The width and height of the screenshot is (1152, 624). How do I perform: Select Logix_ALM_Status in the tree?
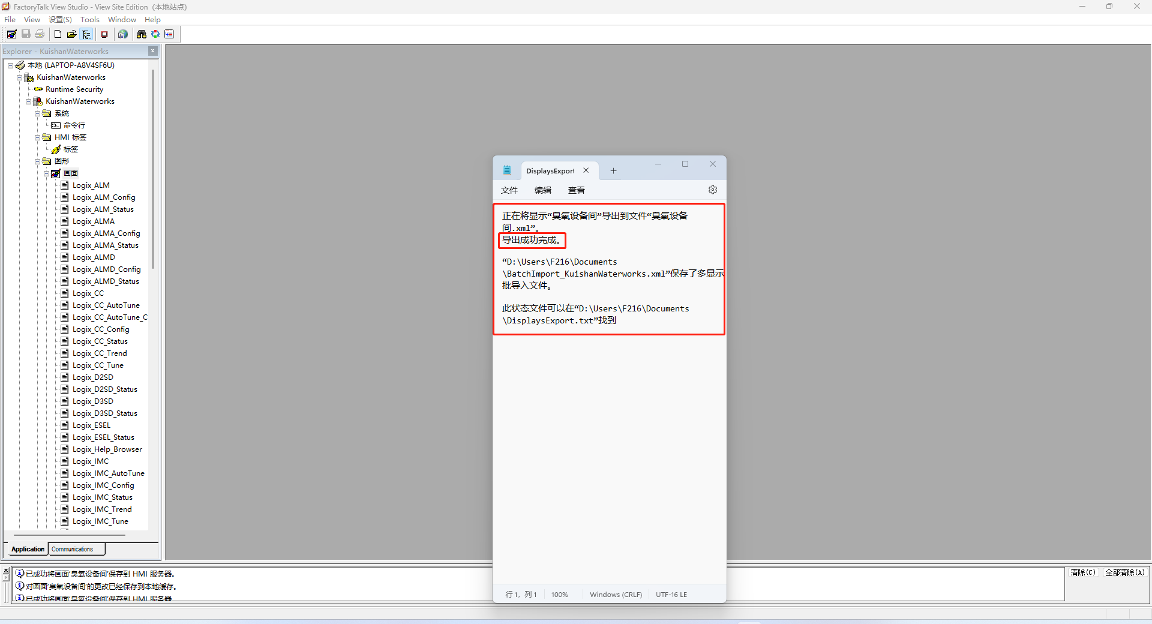(x=103, y=209)
